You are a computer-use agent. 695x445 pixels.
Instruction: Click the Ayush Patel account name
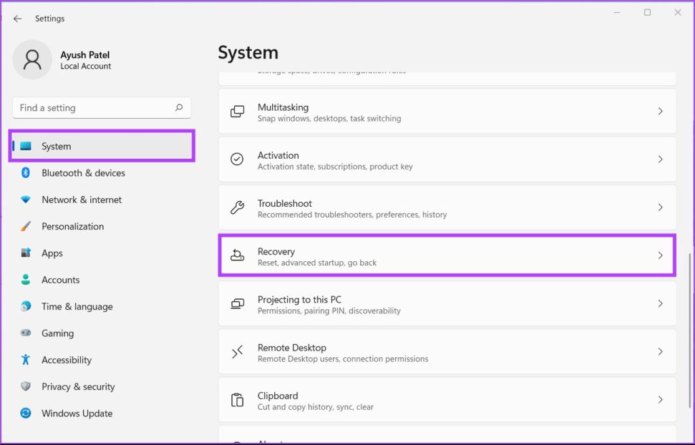pos(85,55)
